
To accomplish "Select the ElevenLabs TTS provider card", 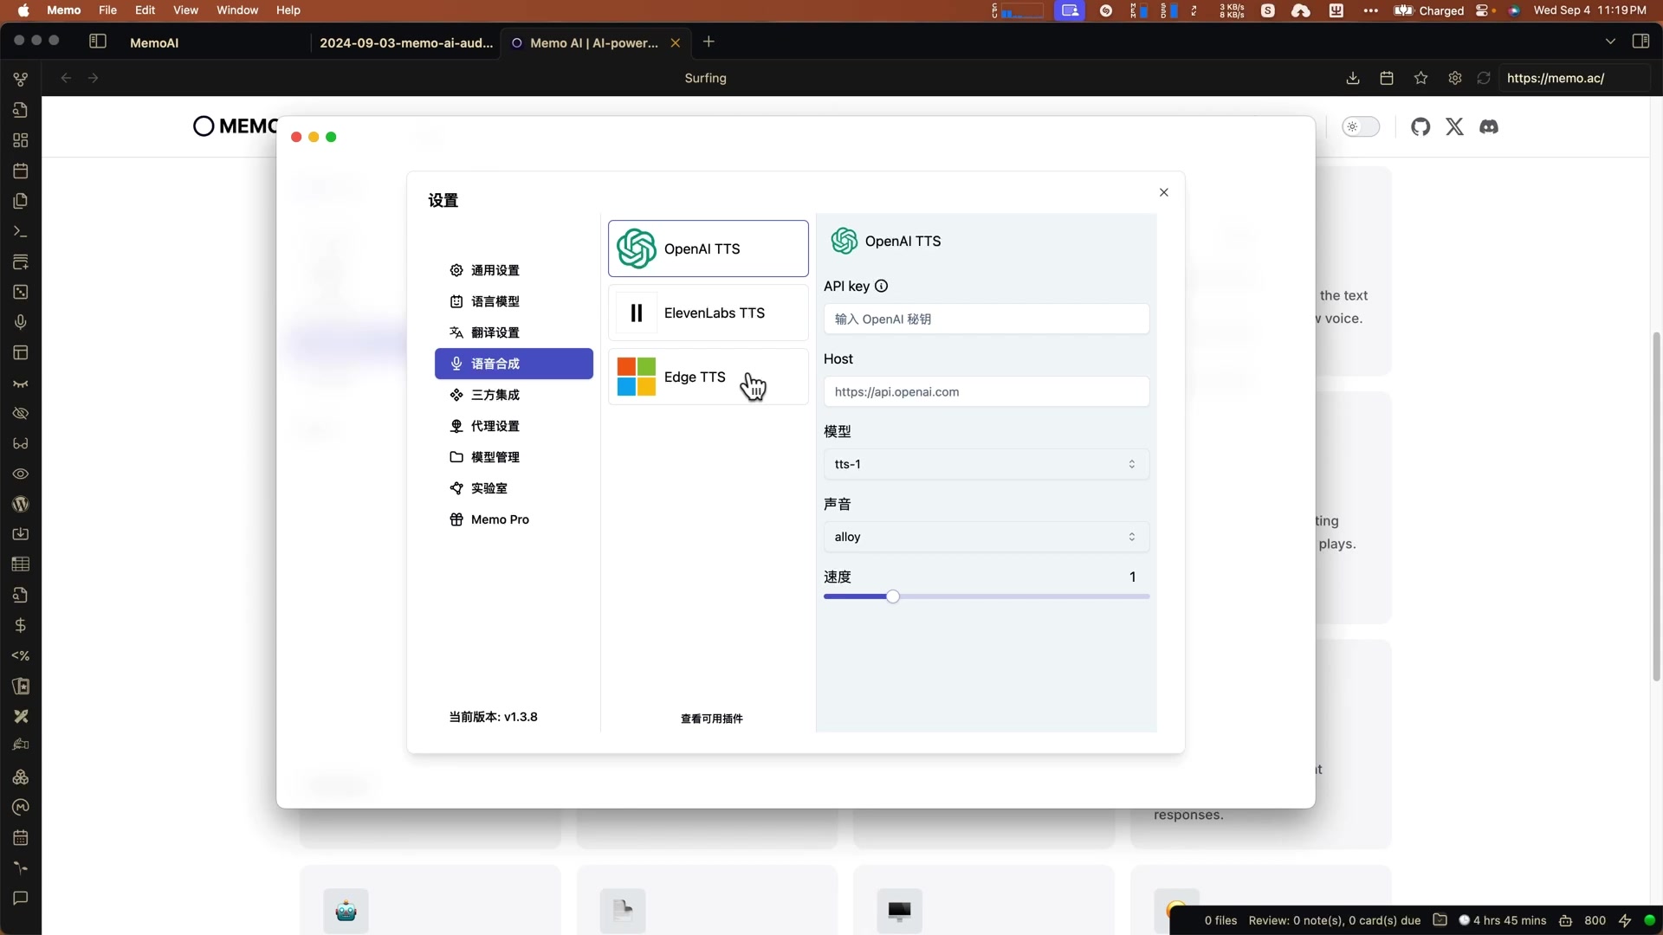I will [709, 313].
